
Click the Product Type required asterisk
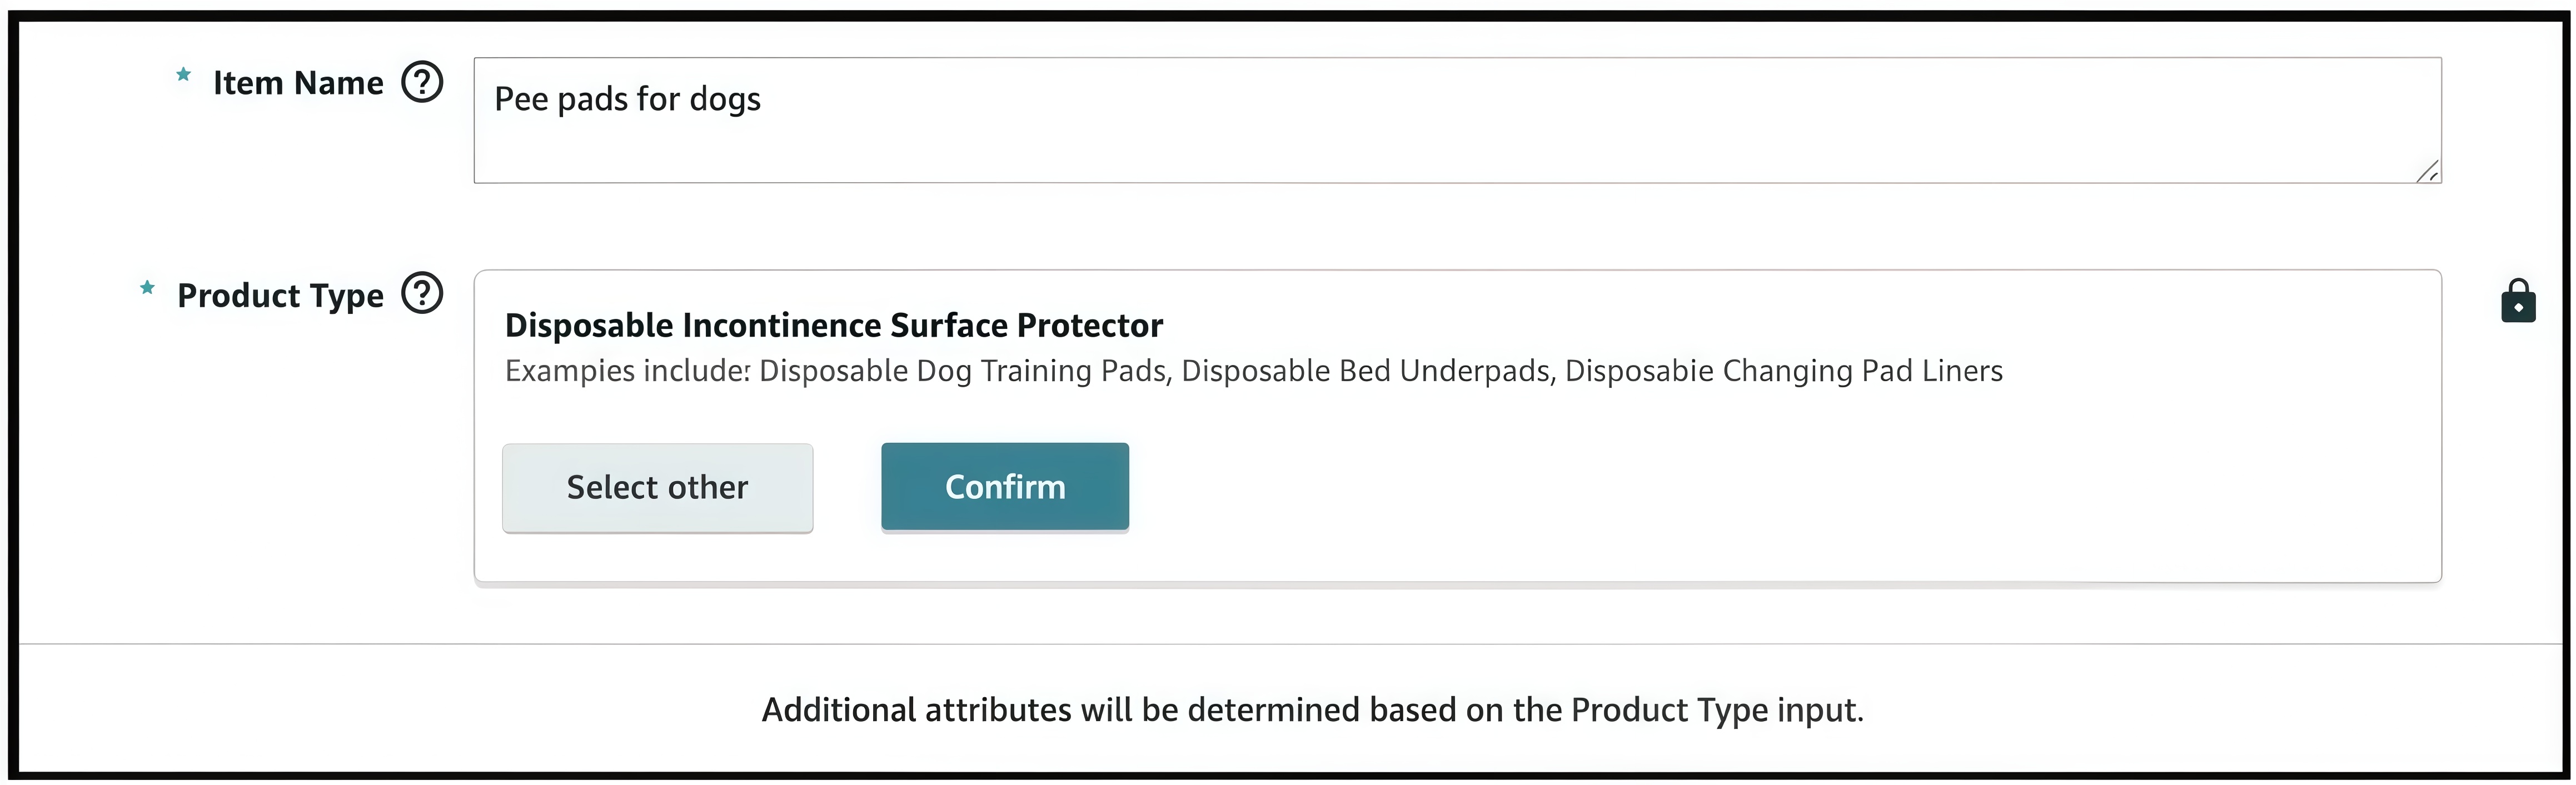[x=147, y=288]
